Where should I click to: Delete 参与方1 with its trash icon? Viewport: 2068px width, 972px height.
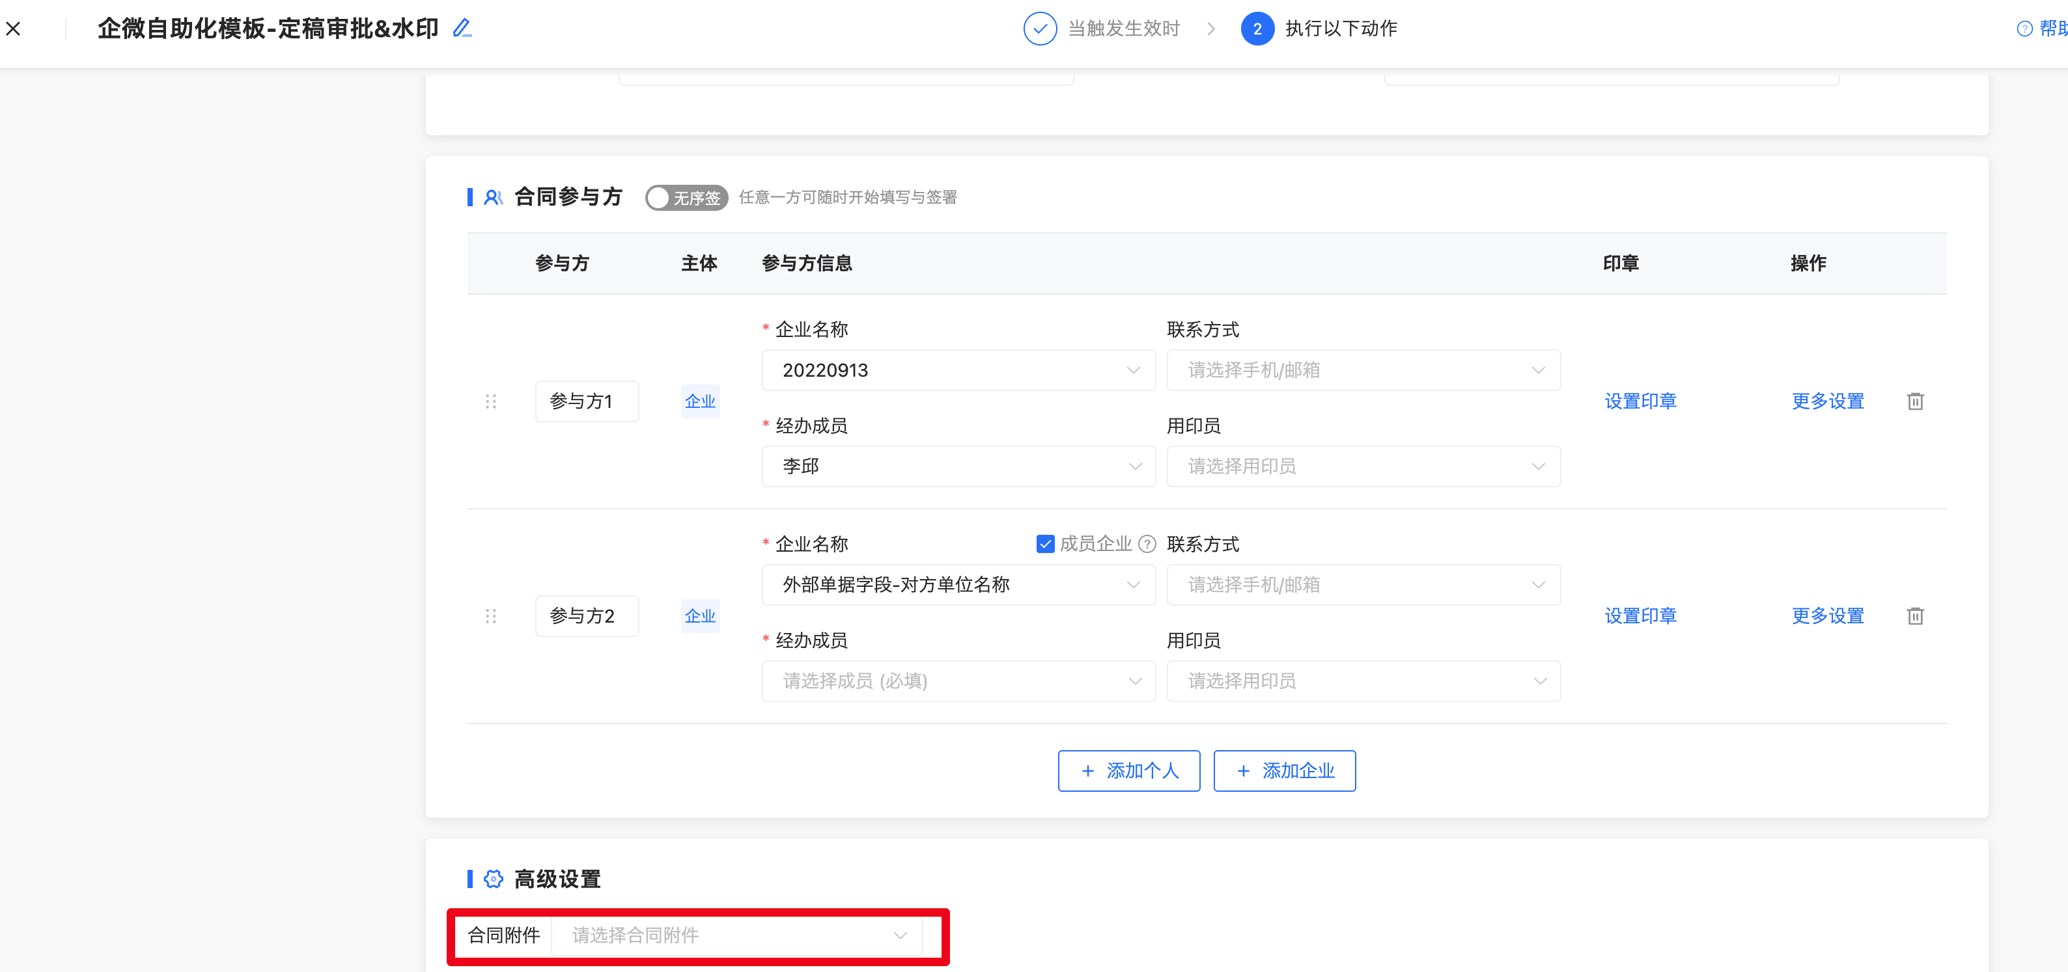(1915, 401)
